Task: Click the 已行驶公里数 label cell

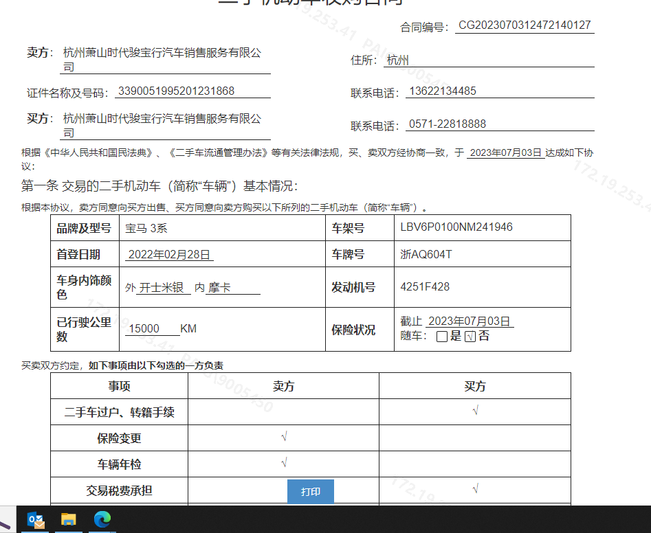Action: [x=85, y=329]
